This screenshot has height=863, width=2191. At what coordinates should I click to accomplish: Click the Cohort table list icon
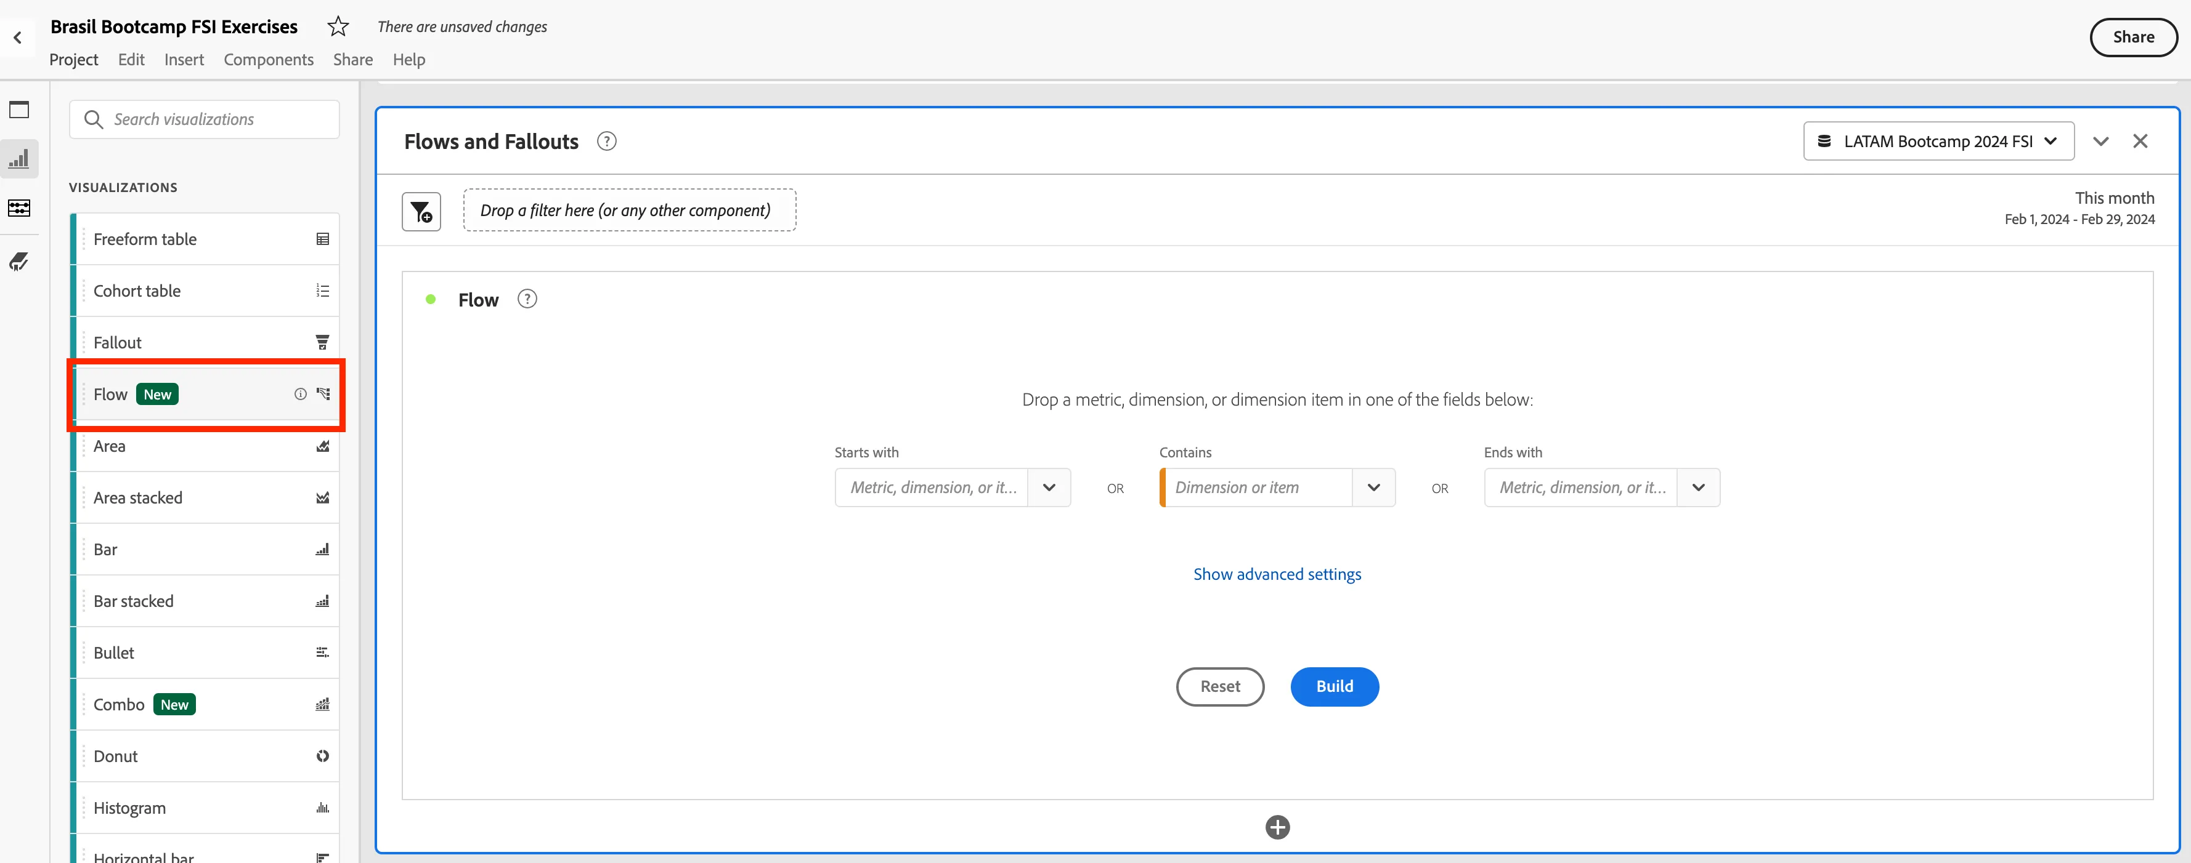[322, 291]
